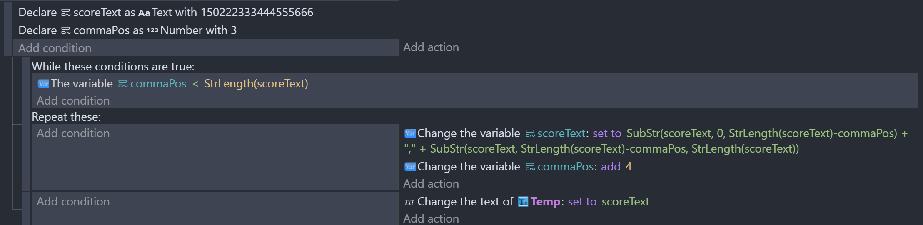This screenshot has width=923, height=225.
Task: Click Var icon of commaPos add action
Action: coord(410,167)
